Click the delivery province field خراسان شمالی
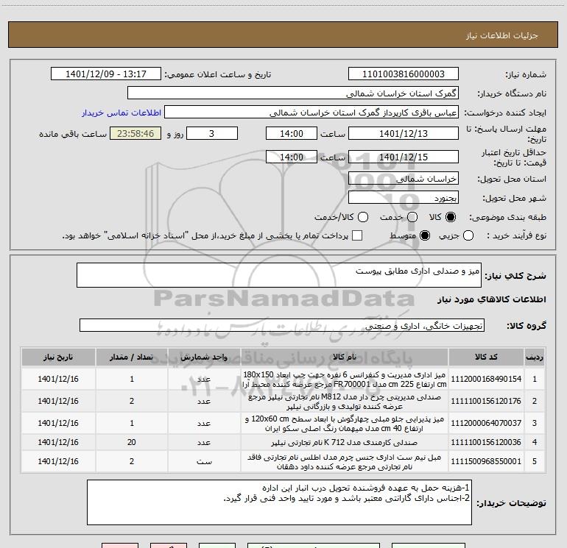Image resolution: width=567 pixels, height=548 pixels. tap(404, 179)
